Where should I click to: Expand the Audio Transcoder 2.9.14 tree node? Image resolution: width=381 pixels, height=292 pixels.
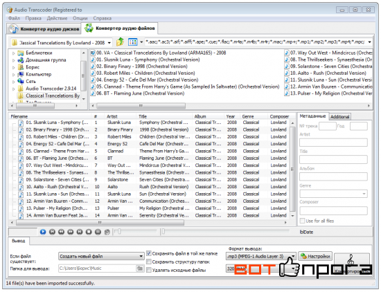[14, 89]
